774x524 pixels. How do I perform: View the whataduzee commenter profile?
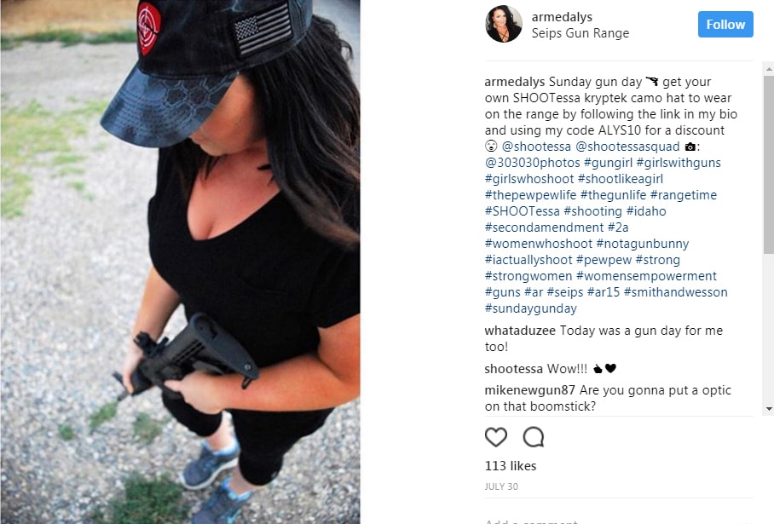click(520, 331)
